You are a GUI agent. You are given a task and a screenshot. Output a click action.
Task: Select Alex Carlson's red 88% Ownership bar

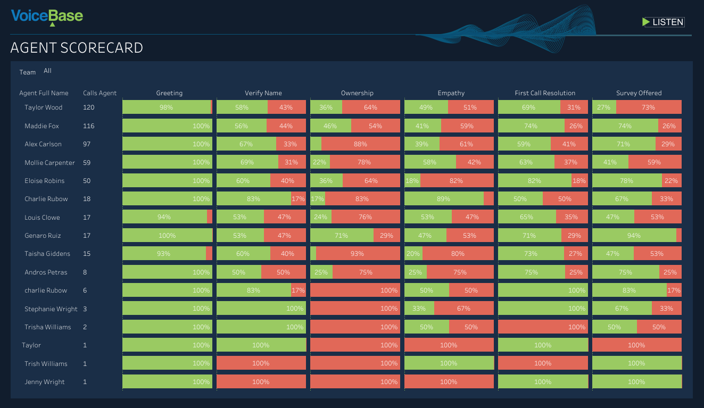(360, 144)
